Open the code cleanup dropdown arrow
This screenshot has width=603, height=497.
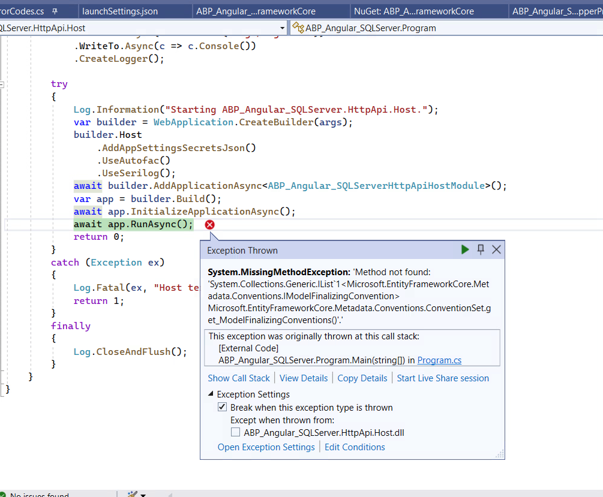point(143,494)
